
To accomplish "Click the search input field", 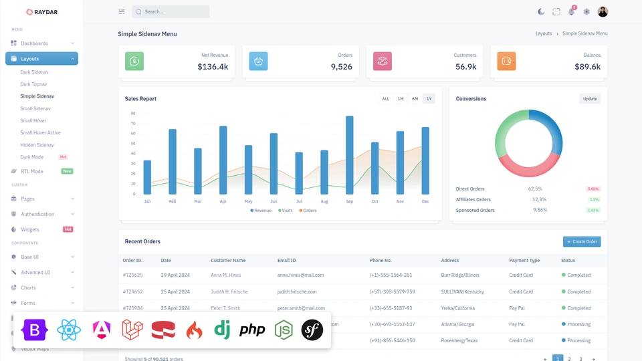I will 174,12.
